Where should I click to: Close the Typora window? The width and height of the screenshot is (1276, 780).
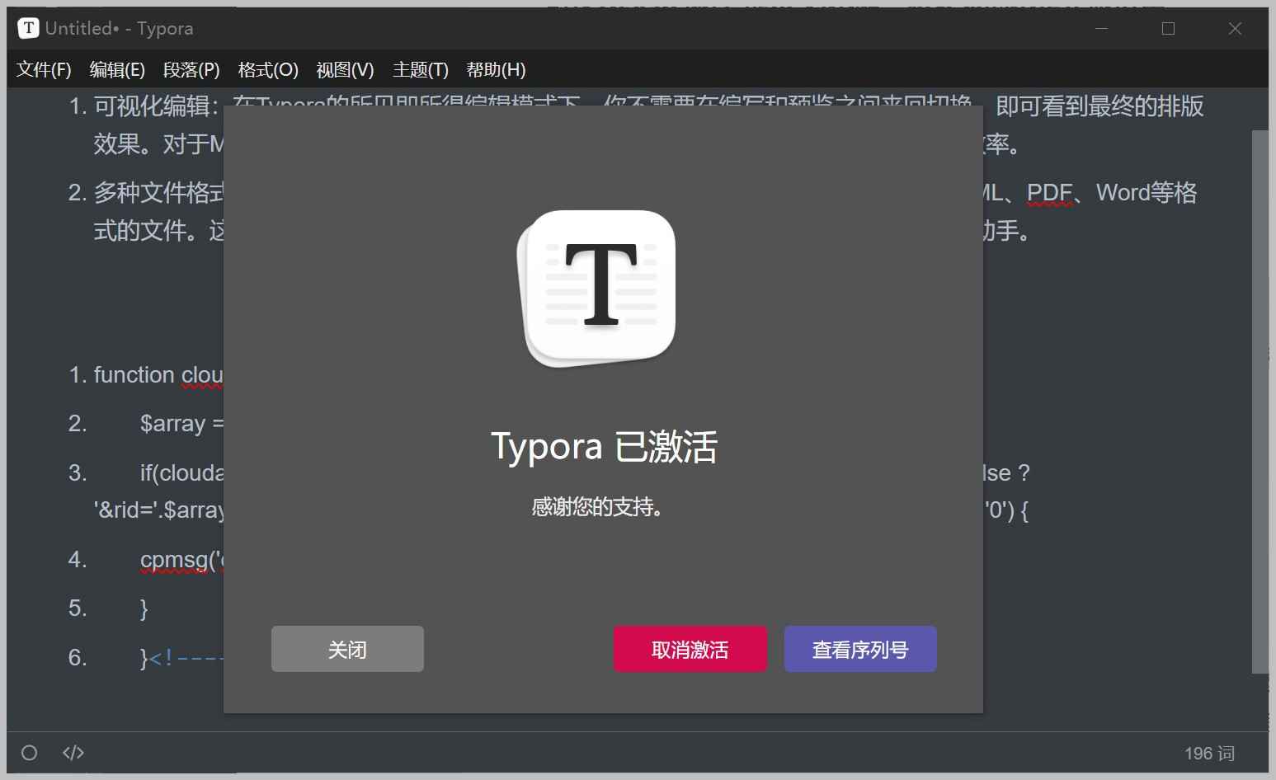pos(1235,28)
